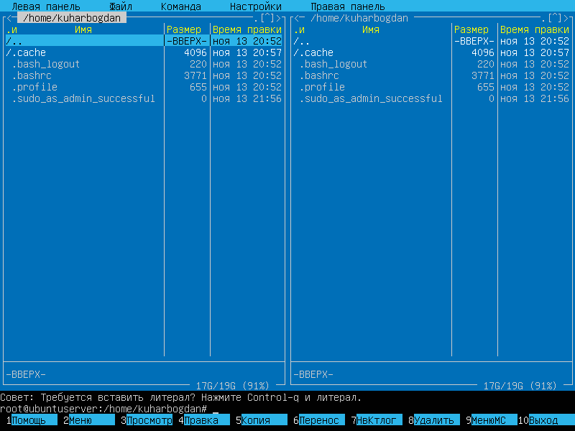The width and height of the screenshot is (575, 431).
Task: Select .bashrc in the left panel
Action: click(x=32, y=75)
